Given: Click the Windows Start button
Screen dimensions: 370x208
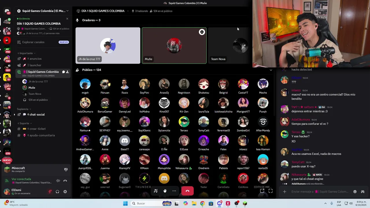Looking at the screenshot, I should coord(125,203).
